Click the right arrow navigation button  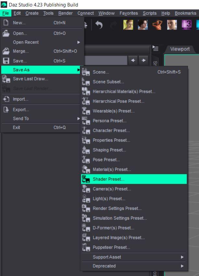143,60
